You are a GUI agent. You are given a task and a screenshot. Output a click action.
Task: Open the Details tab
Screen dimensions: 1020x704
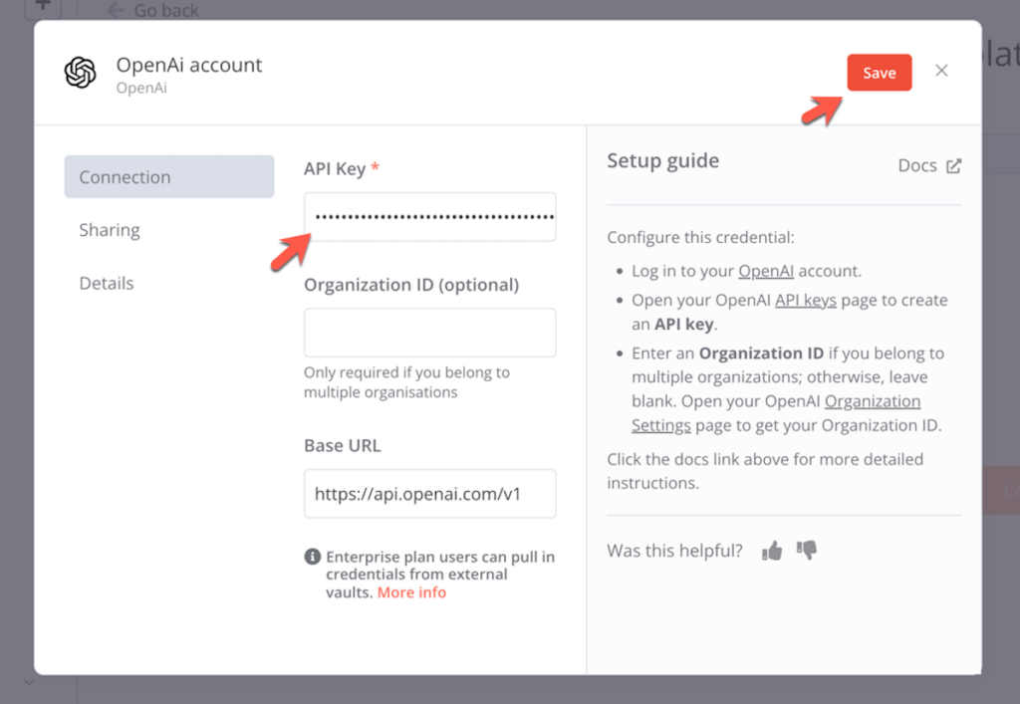106,283
